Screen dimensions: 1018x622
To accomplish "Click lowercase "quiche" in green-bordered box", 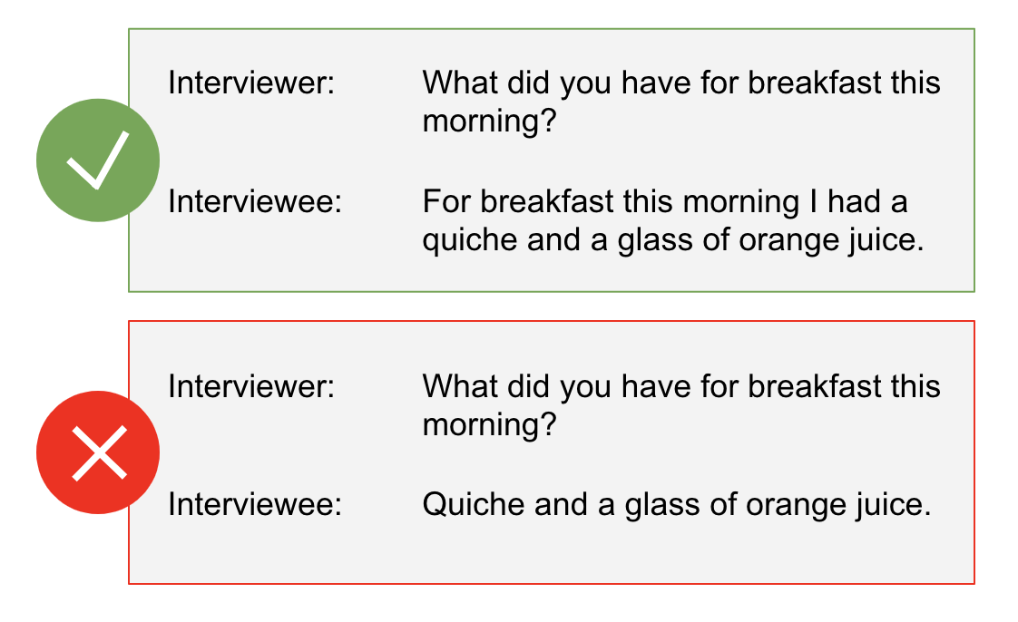I will point(470,240).
